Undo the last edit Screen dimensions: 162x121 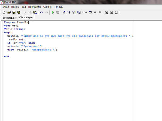[41, 12]
